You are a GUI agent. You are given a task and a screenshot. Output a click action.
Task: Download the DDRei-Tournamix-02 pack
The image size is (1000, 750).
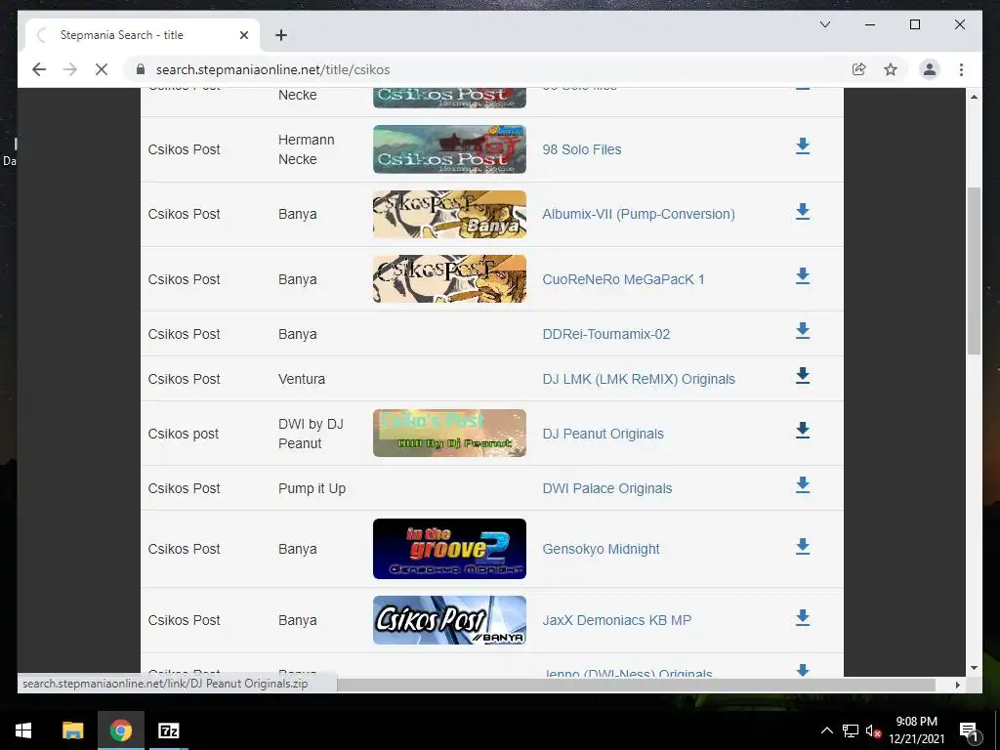(x=803, y=331)
